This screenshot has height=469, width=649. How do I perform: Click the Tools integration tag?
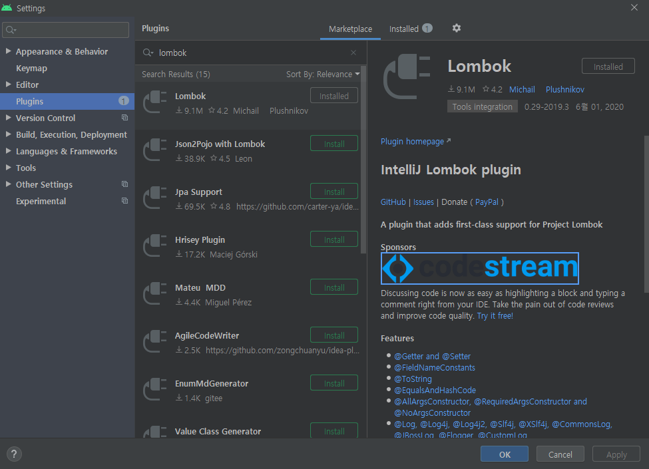click(x=482, y=106)
